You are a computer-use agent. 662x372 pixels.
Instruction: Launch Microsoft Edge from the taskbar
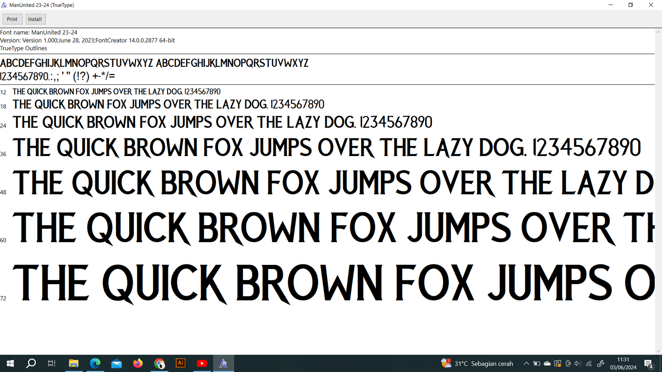[x=95, y=364]
